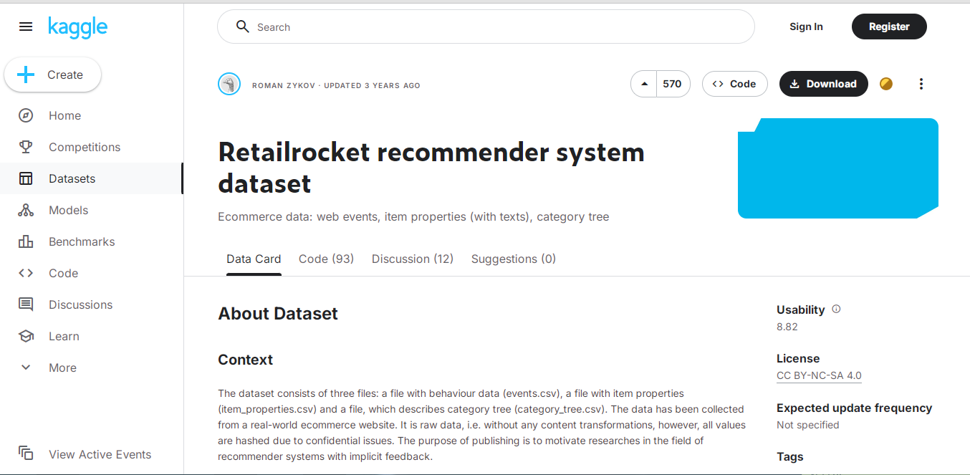Open the hamburger navigation menu
970x475 pixels.
tap(26, 27)
